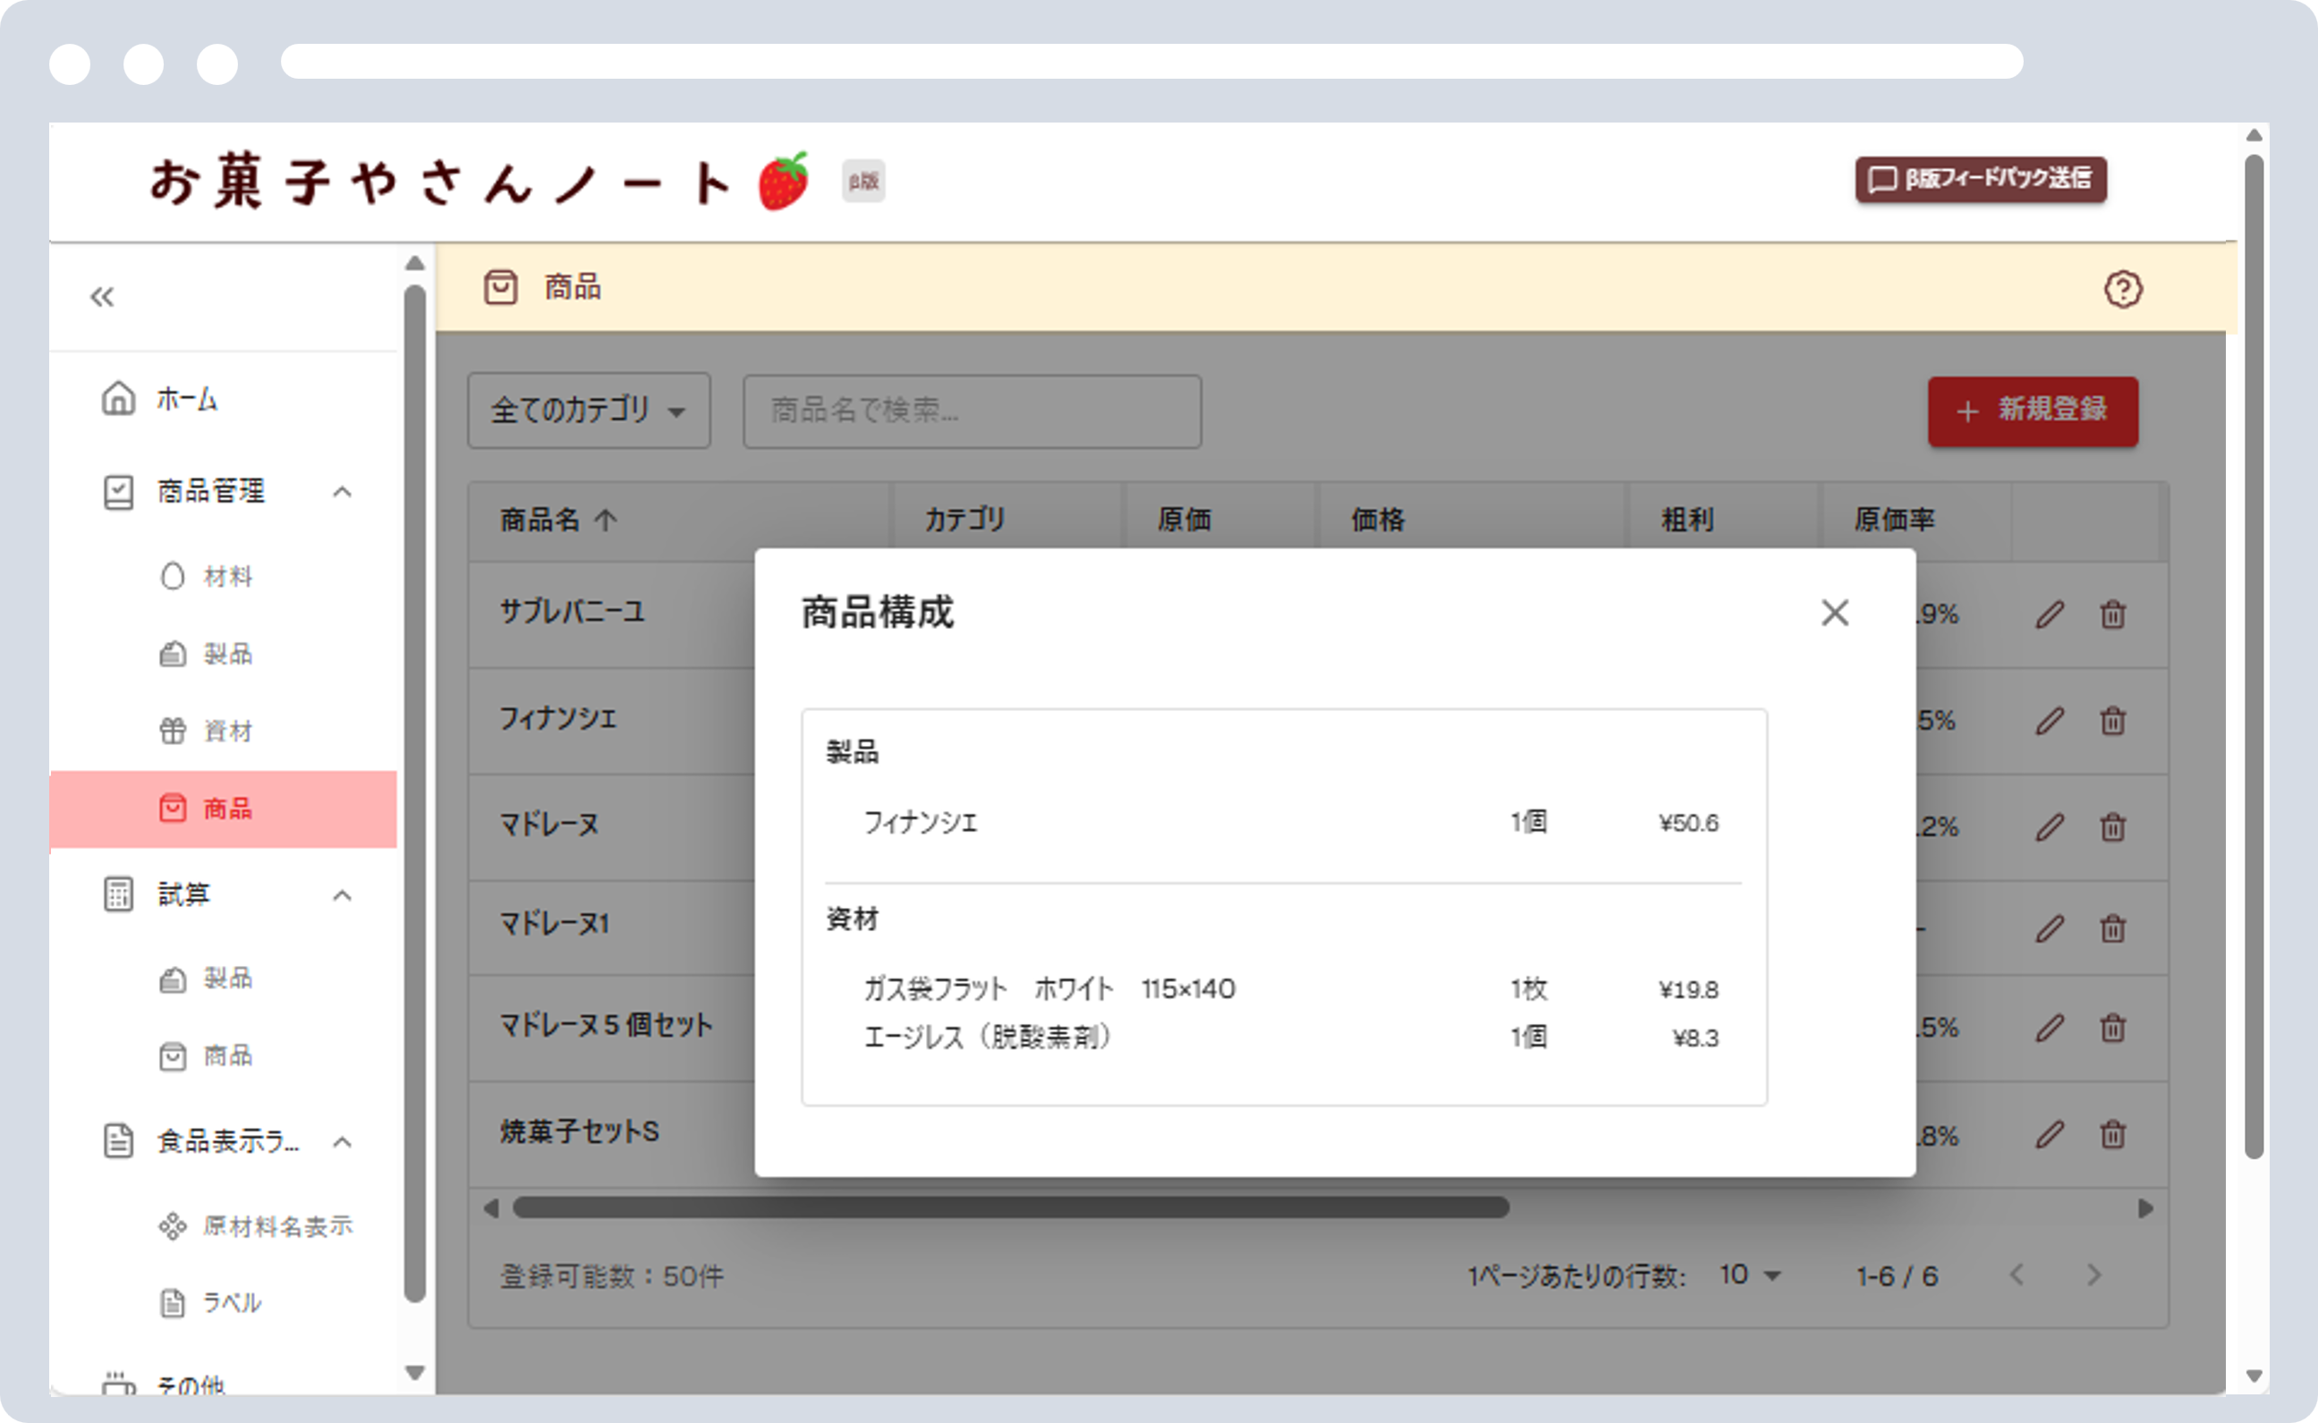This screenshot has width=2318, height=1423.
Task: Collapse the 商品管理 section chevron
Action: pos(344,491)
